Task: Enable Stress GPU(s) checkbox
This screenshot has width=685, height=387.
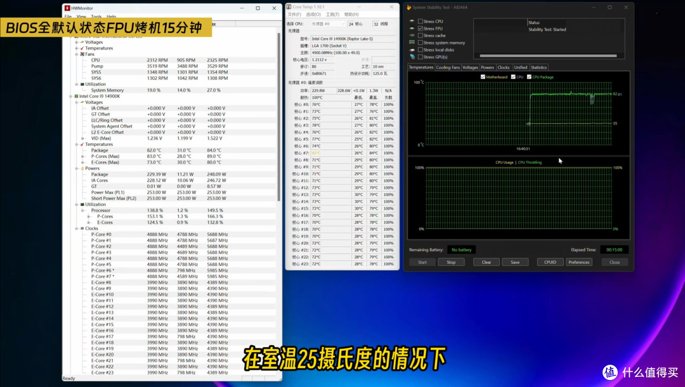Action: click(421, 57)
